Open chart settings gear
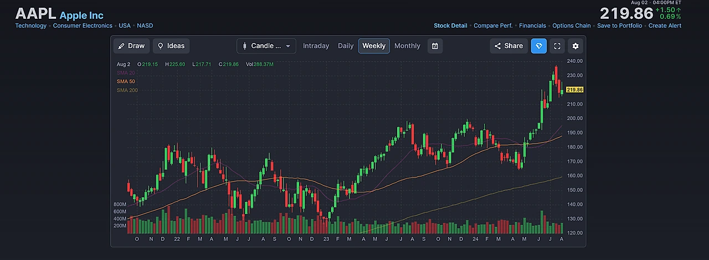 (576, 46)
